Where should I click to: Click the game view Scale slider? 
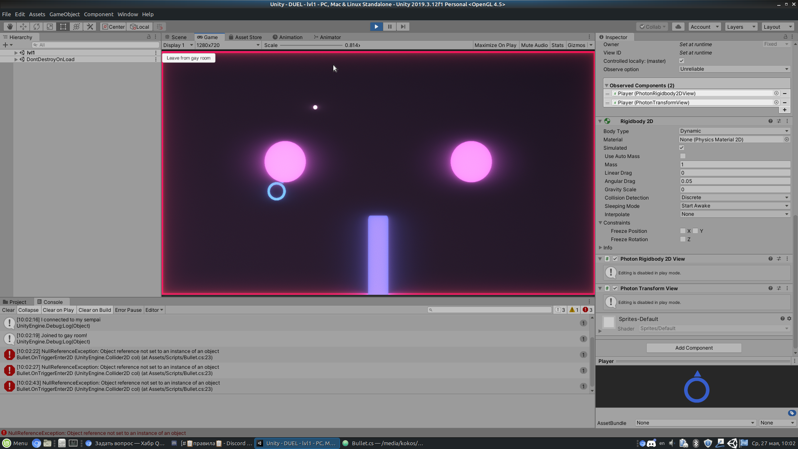tap(311, 45)
